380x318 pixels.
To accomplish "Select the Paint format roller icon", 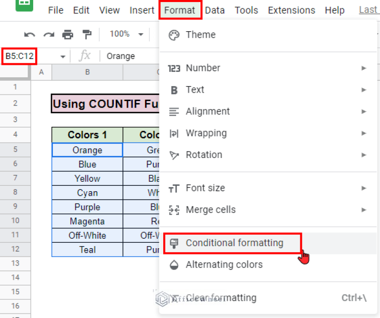I will tap(87, 35).
